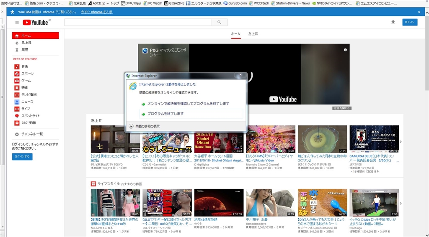The width and height of the screenshot is (429, 237).
Task: Click the upload arrow icon
Action: click(393, 22)
